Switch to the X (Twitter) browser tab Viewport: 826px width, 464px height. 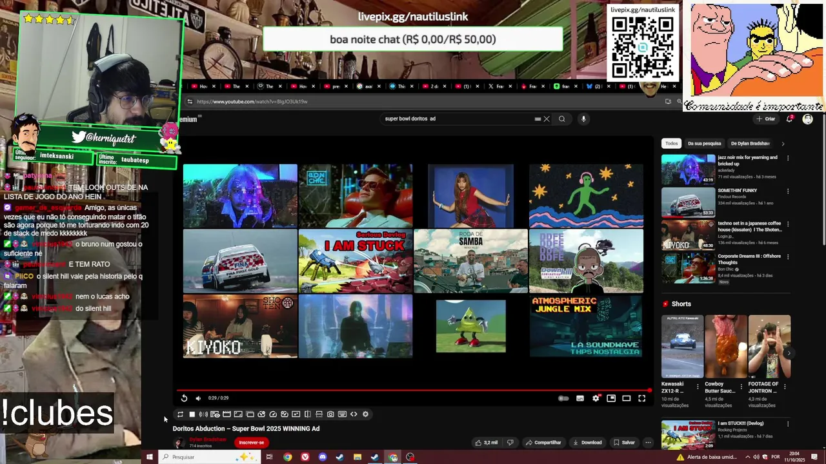499,86
